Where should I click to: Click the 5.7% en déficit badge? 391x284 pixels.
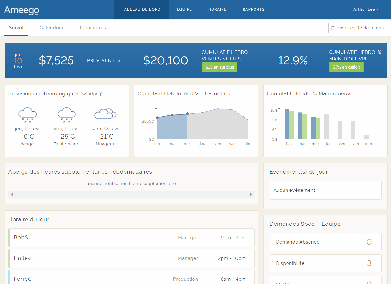tap(346, 67)
